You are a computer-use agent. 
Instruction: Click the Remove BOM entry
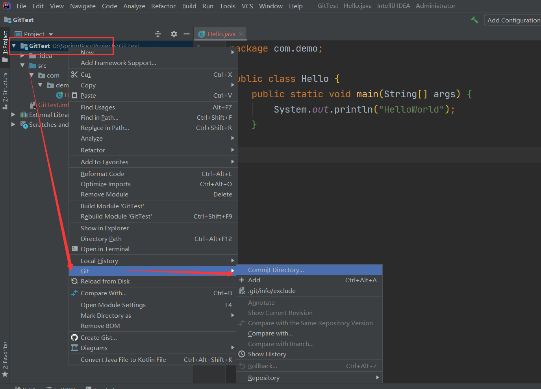pos(154,326)
